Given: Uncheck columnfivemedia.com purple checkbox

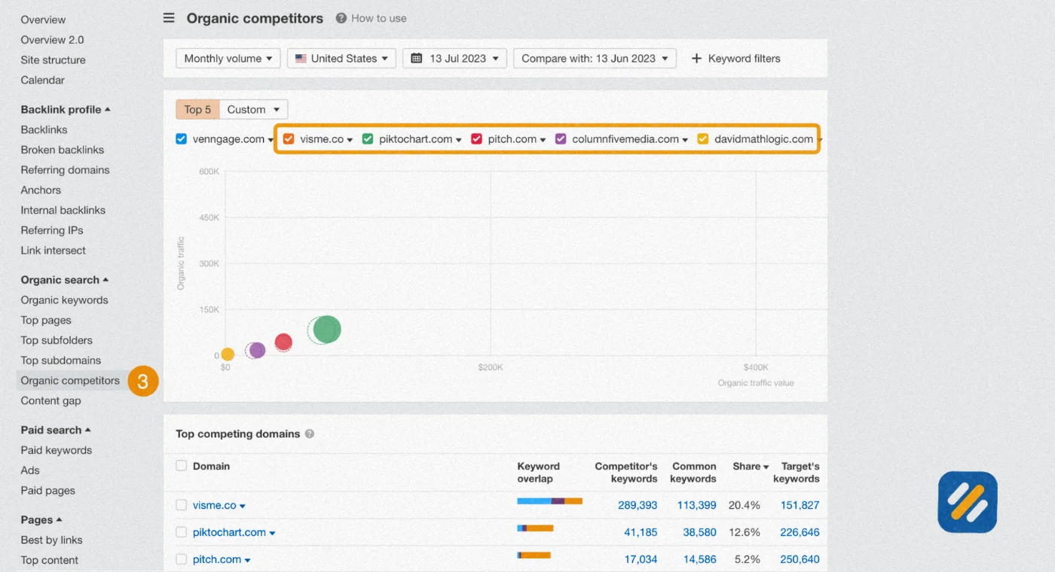Looking at the screenshot, I should 561,138.
